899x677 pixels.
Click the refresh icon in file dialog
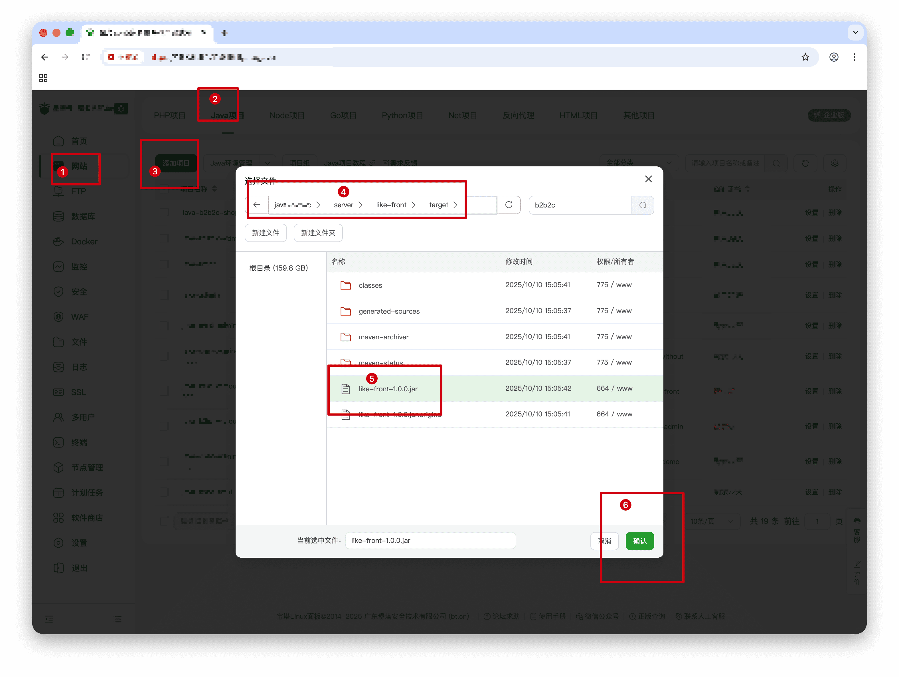coord(509,205)
